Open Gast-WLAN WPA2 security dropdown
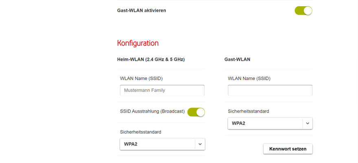The width and height of the screenshot is (358, 163). tap(266, 123)
